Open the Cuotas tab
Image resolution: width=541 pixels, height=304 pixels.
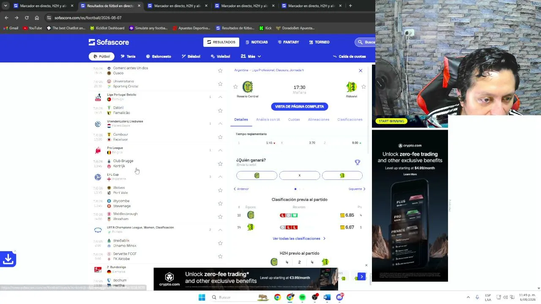tap(294, 119)
